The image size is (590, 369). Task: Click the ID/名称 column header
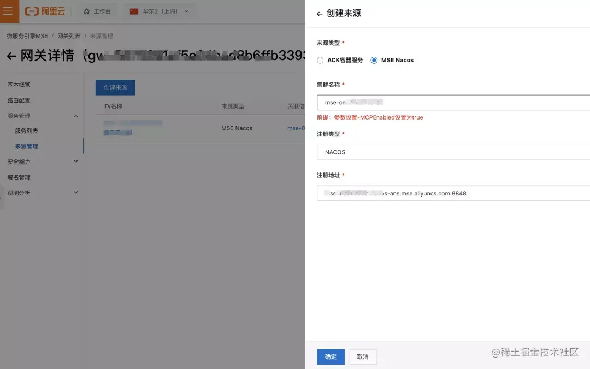point(113,106)
